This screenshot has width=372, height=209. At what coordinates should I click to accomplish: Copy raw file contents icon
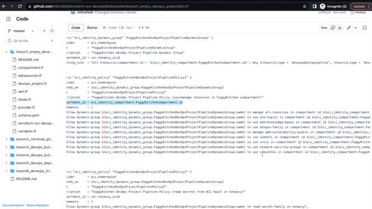[x=333, y=28]
